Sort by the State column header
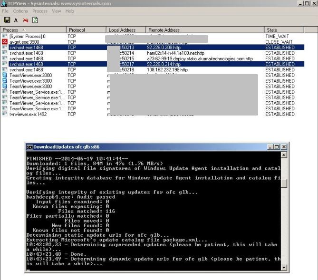318x280 pixels. click(x=284, y=30)
